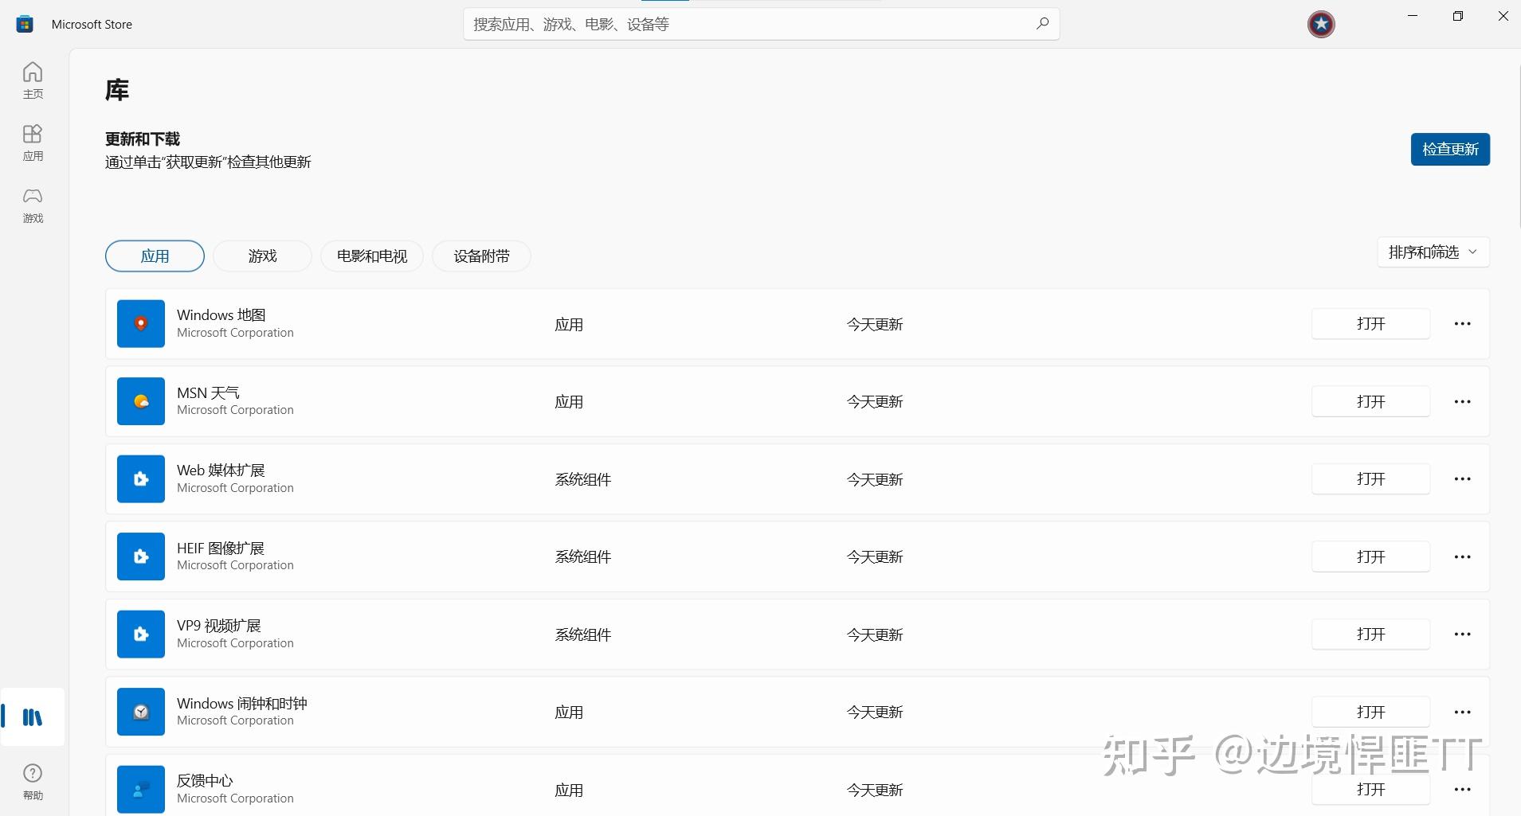The width and height of the screenshot is (1521, 816).
Task: Select the Library icon in sidebar
Action: click(33, 717)
